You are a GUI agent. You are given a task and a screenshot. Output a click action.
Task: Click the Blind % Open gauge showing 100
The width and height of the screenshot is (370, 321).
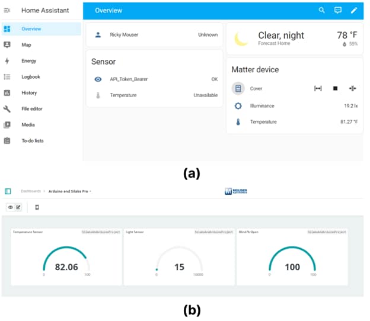292,262
